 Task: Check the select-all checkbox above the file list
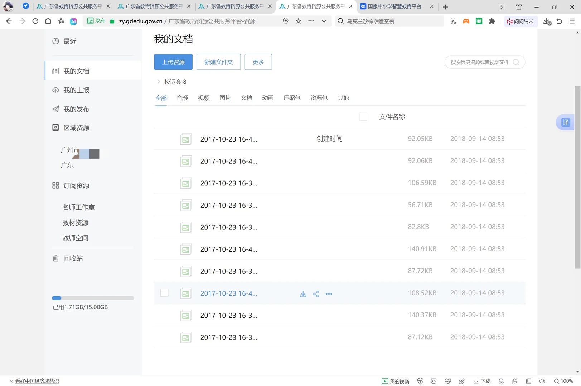(363, 116)
